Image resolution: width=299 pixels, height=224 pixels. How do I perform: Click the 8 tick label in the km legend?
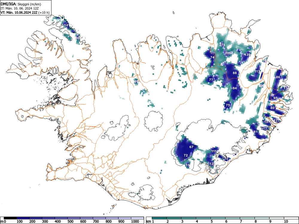click(256, 222)
